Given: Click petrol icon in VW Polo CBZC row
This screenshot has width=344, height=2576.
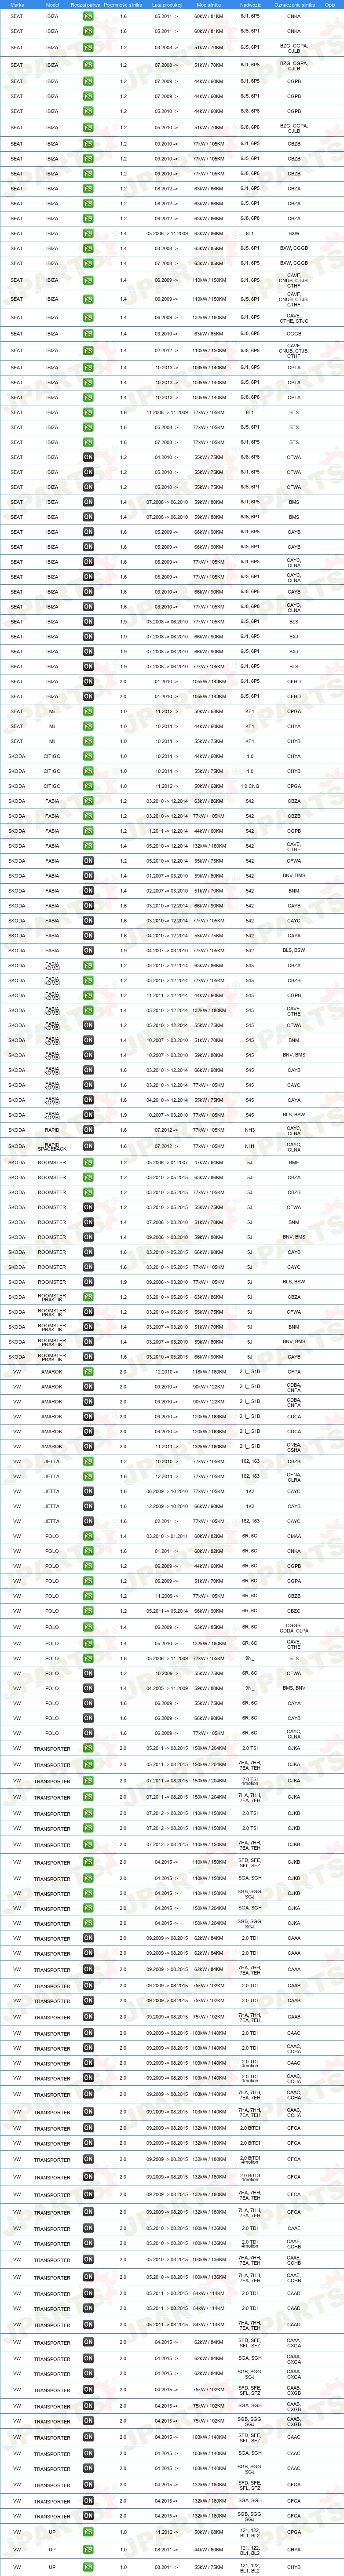Looking at the screenshot, I should (88, 1611).
